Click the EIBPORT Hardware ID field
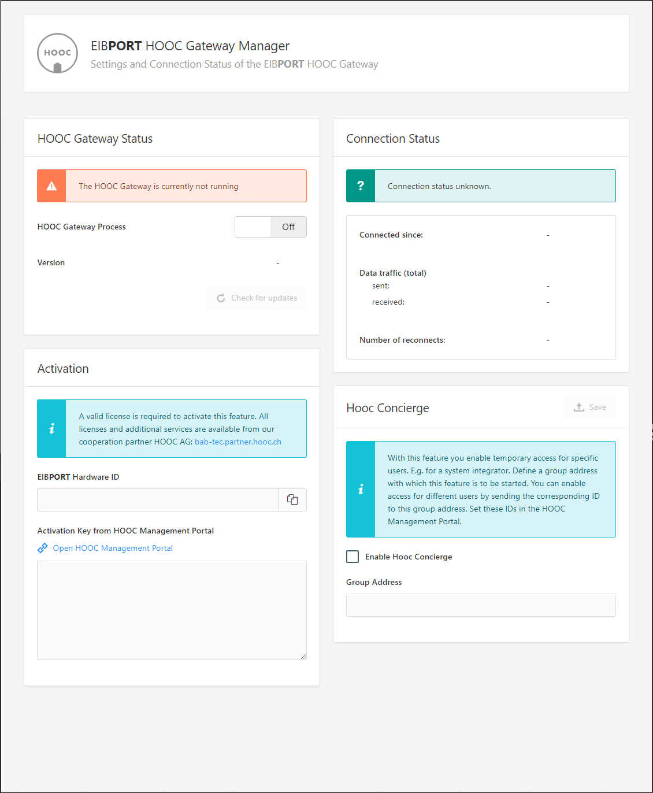 pyautogui.click(x=158, y=500)
